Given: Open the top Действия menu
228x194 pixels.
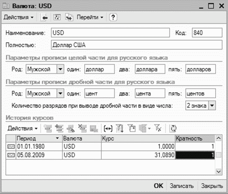Looking at the screenshot, I should point(18,17).
